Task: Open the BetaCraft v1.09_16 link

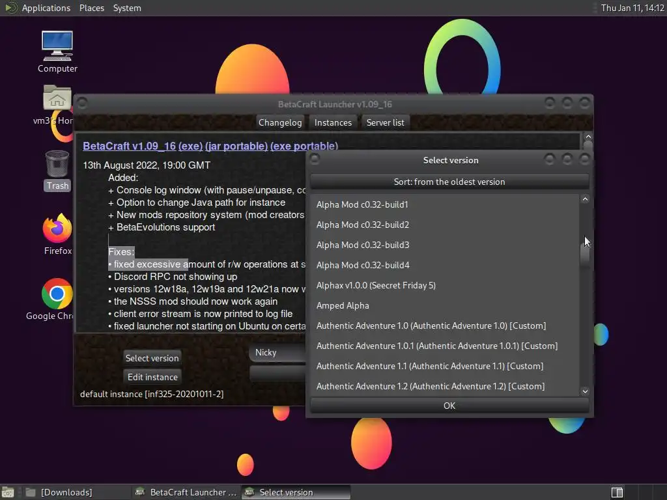Action: tap(130, 146)
